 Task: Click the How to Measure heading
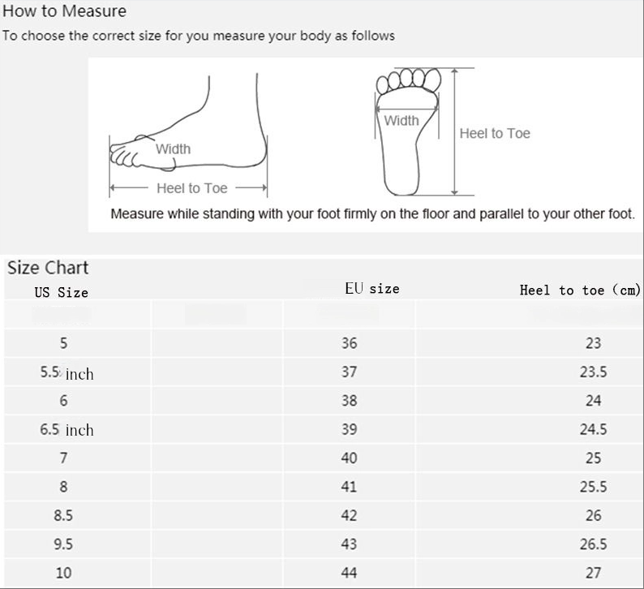coord(65,11)
